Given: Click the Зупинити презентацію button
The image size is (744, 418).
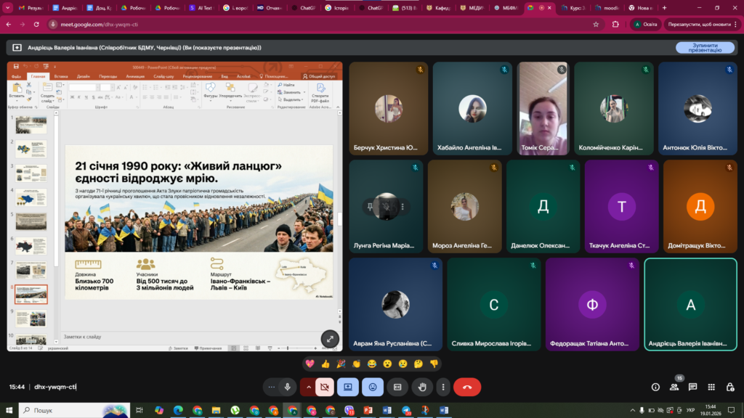Looking at the screenshot, I should (704, 47).
